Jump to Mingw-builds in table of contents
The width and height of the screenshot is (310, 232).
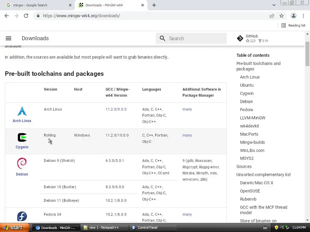click(x=252, y=142)
